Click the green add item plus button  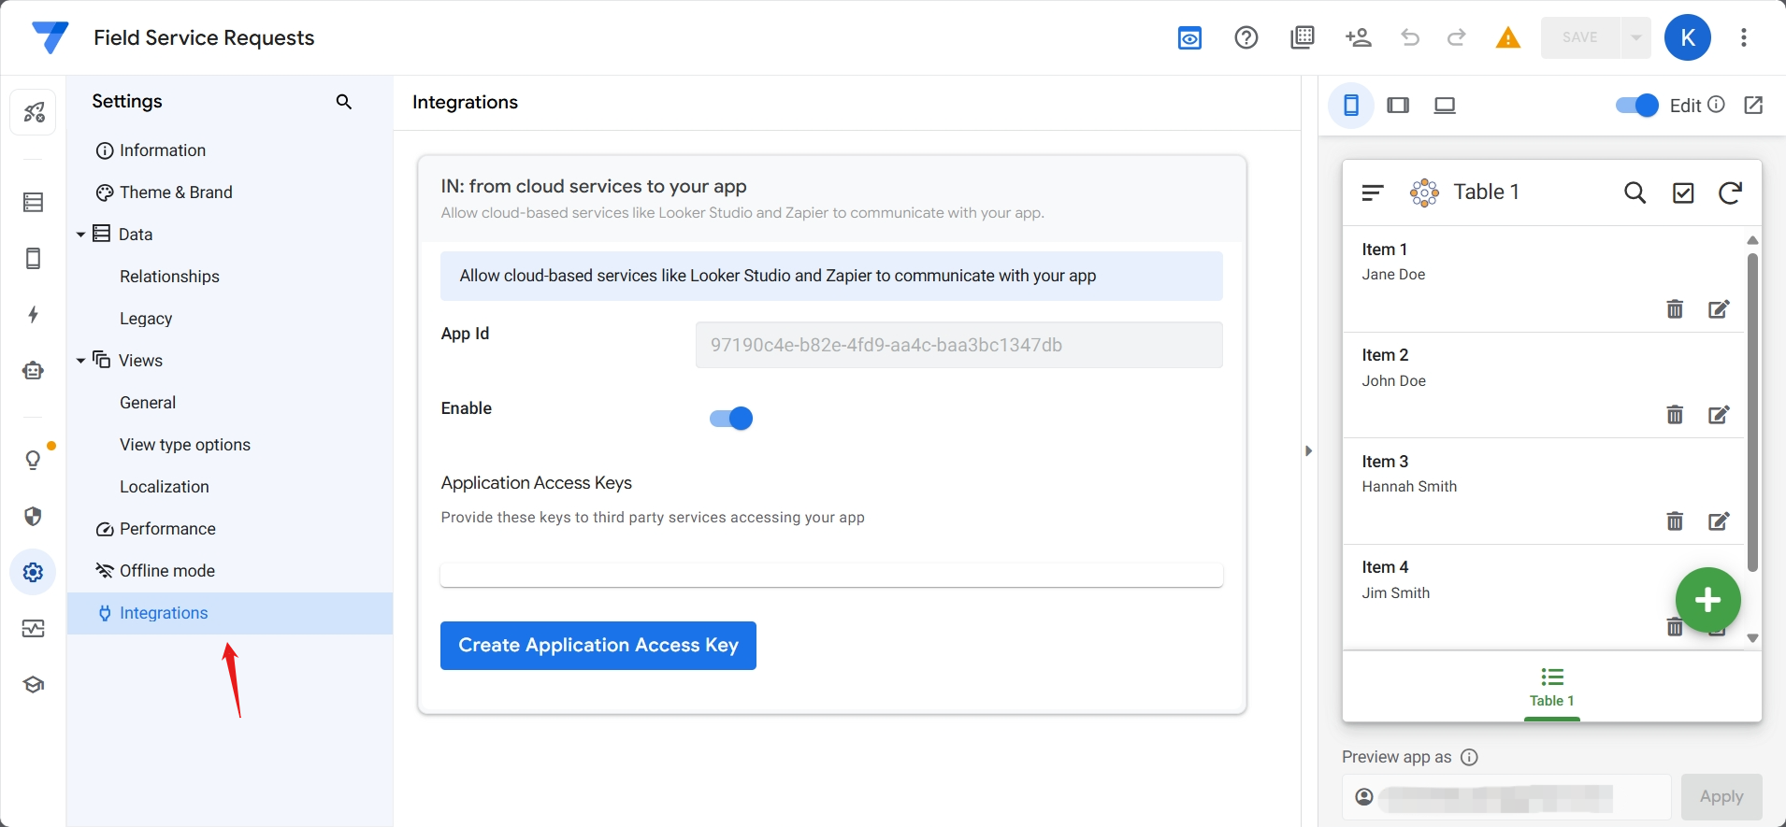1707,600
